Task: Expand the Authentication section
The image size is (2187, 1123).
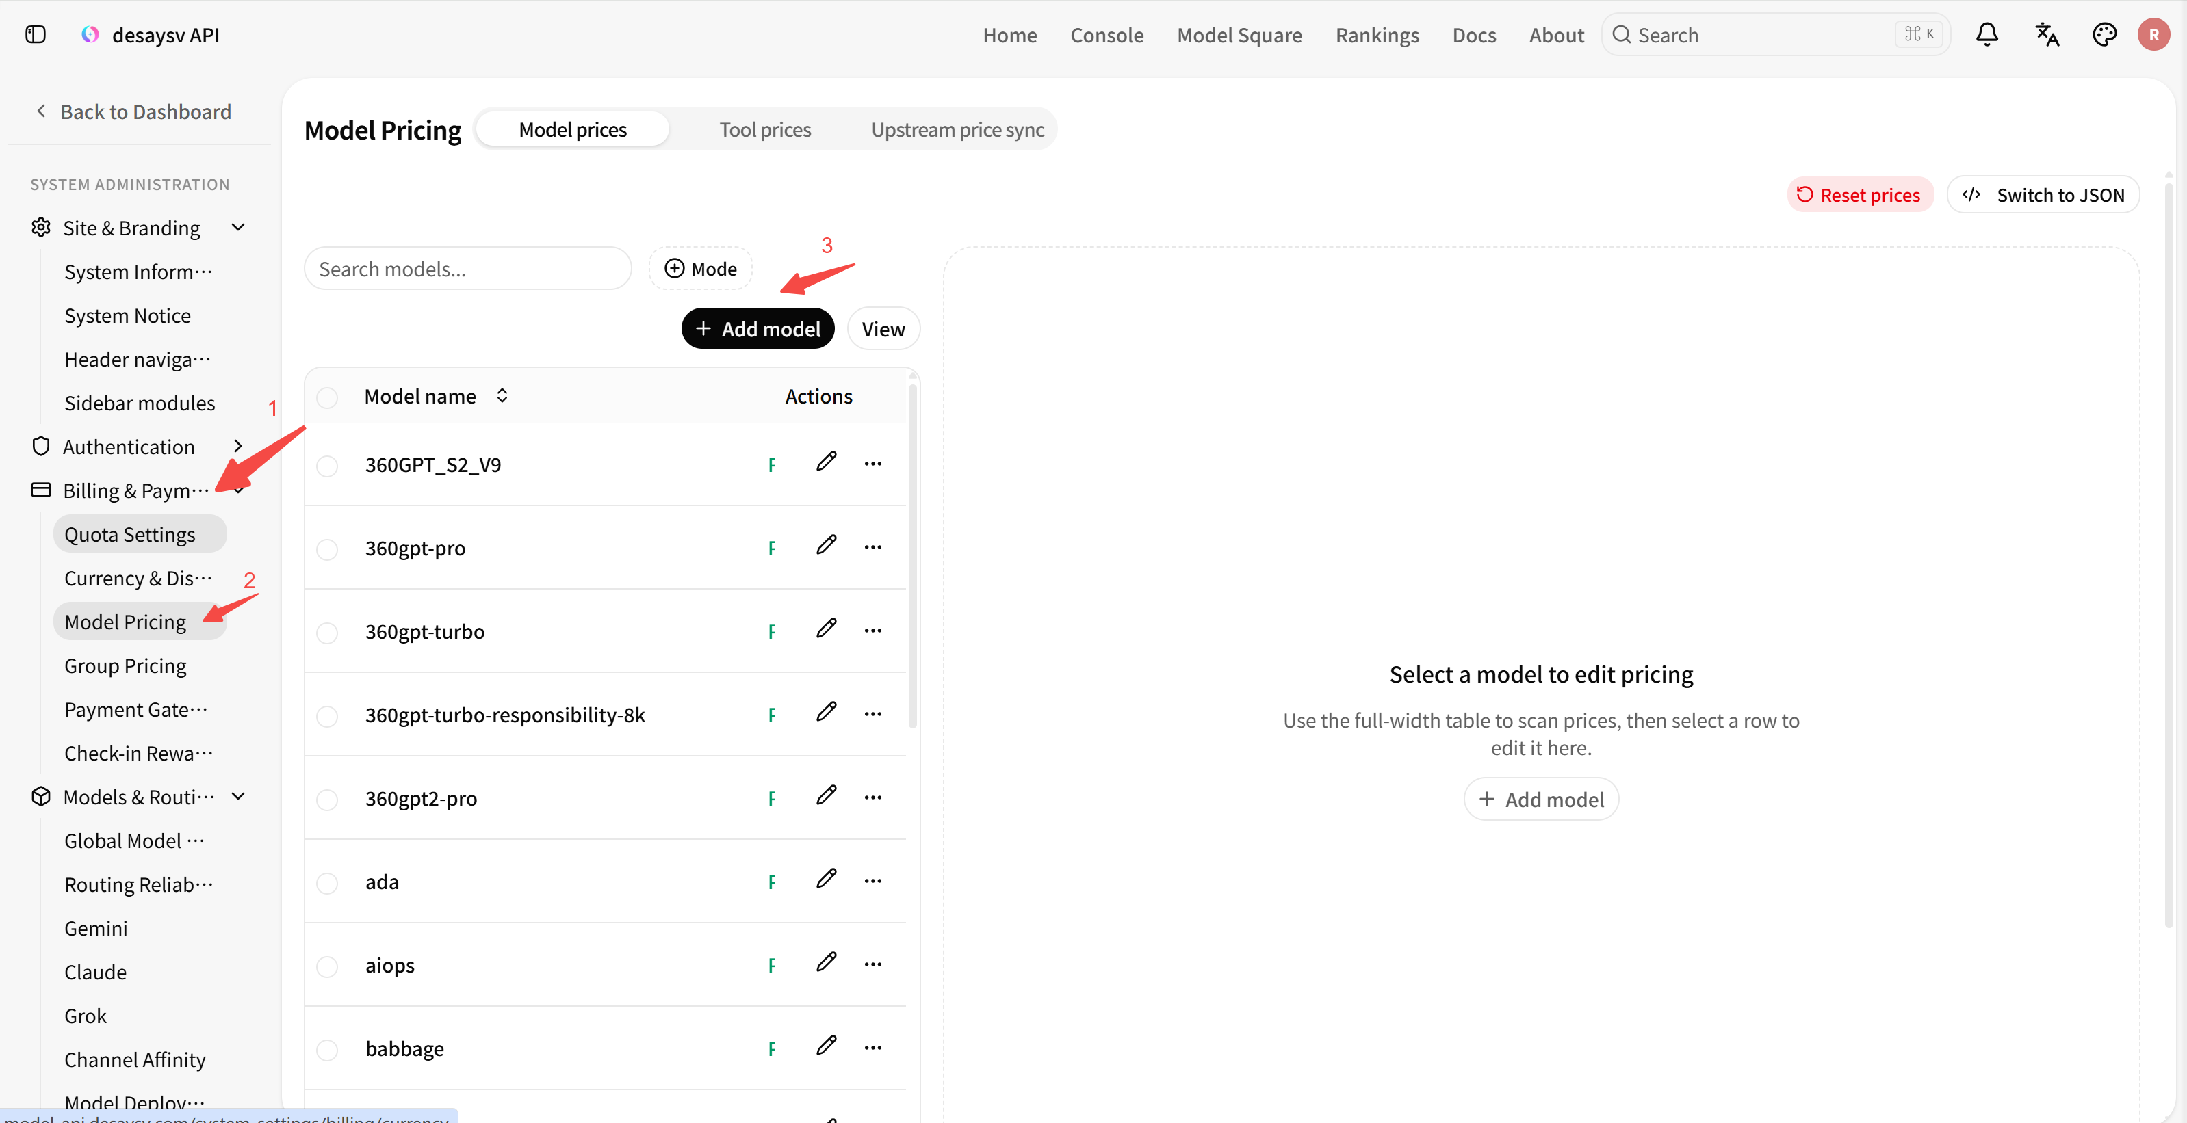Action: 239,447
